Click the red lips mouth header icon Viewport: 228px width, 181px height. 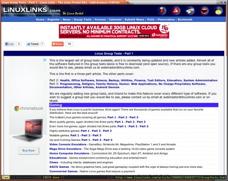[x=205, y=11]
